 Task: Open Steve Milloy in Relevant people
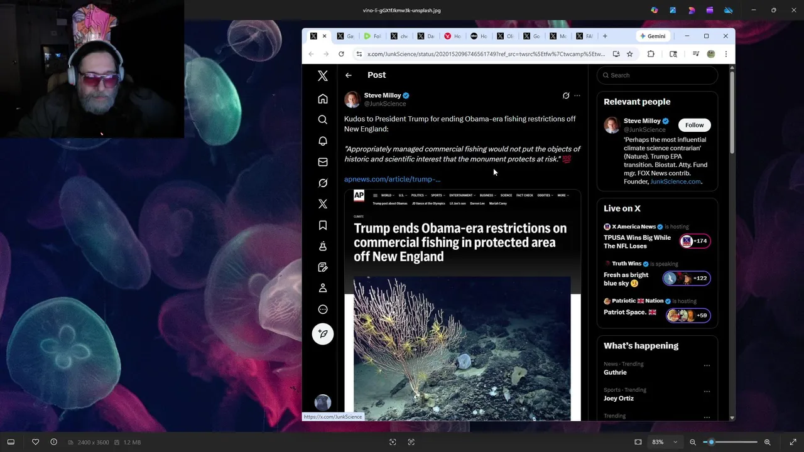pyautogui.click(x=642, y=121)
